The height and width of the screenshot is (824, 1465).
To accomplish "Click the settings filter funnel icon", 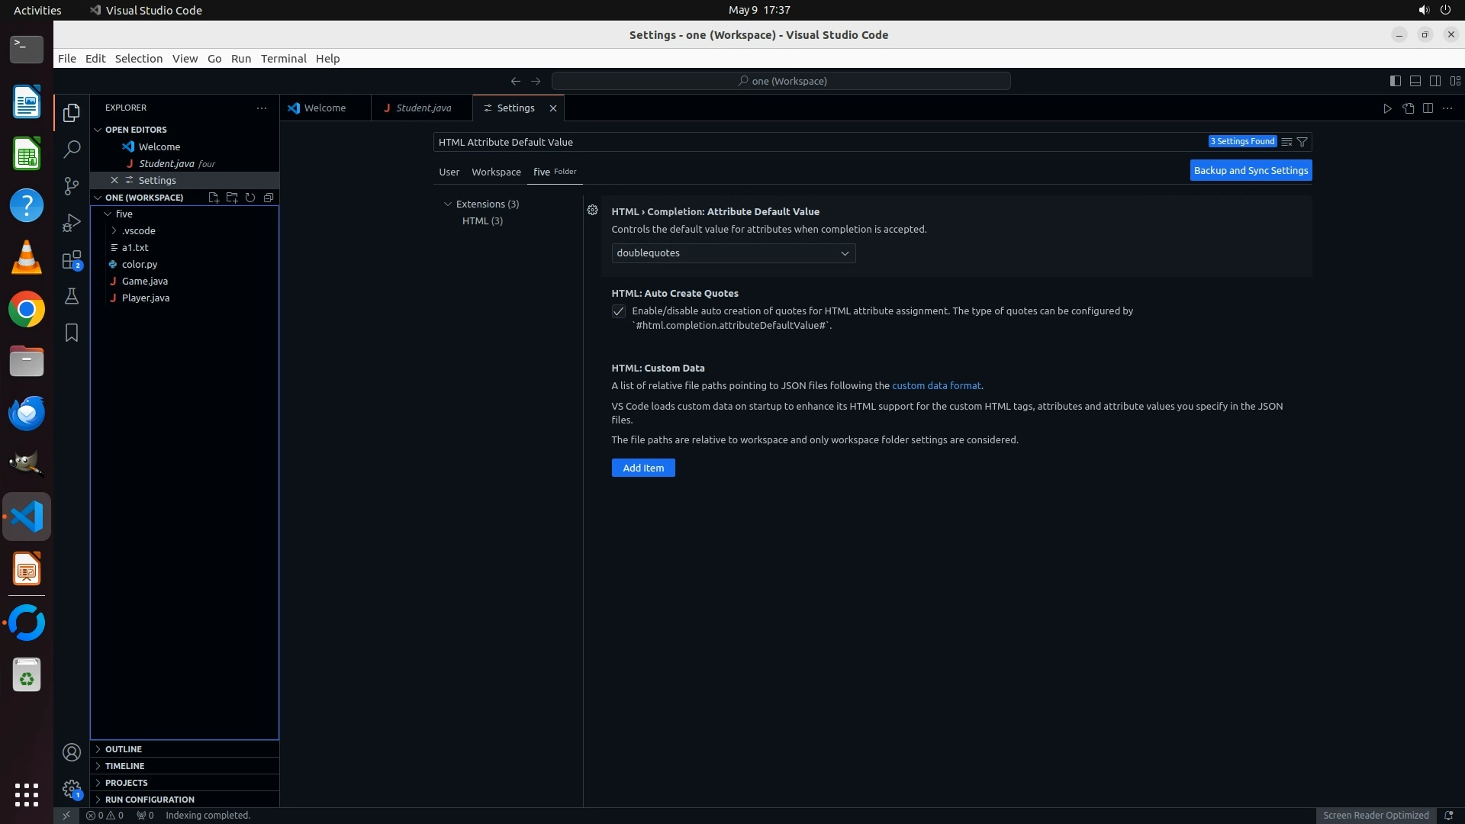I will (1302, 142).
